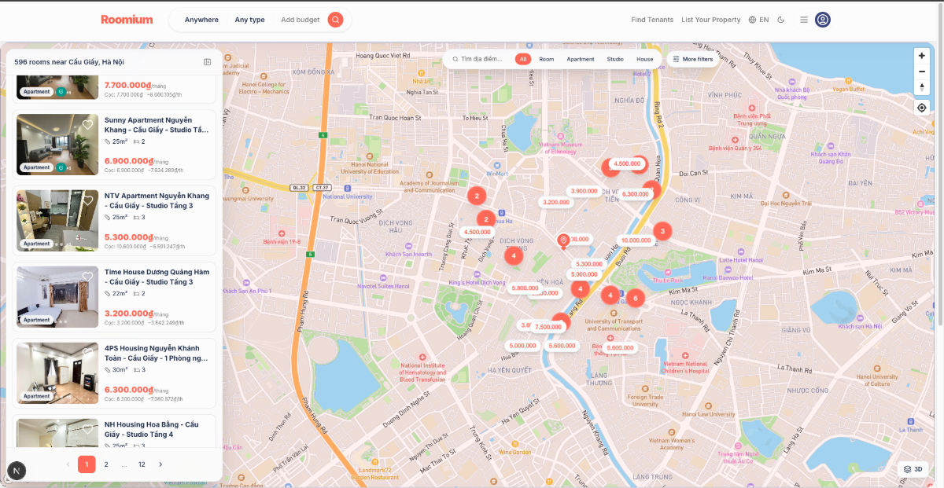Screen dimensions: 944x488
Task: Select the Room filter tab
Action: [547, 59]
